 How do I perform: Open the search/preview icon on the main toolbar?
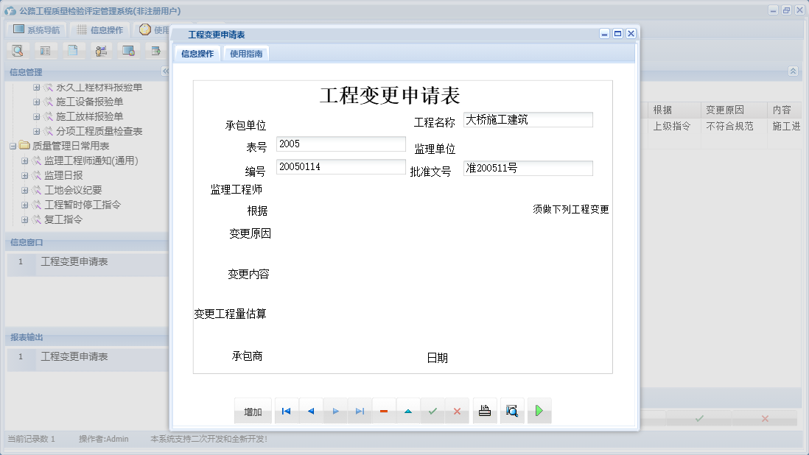coord(18,50)
